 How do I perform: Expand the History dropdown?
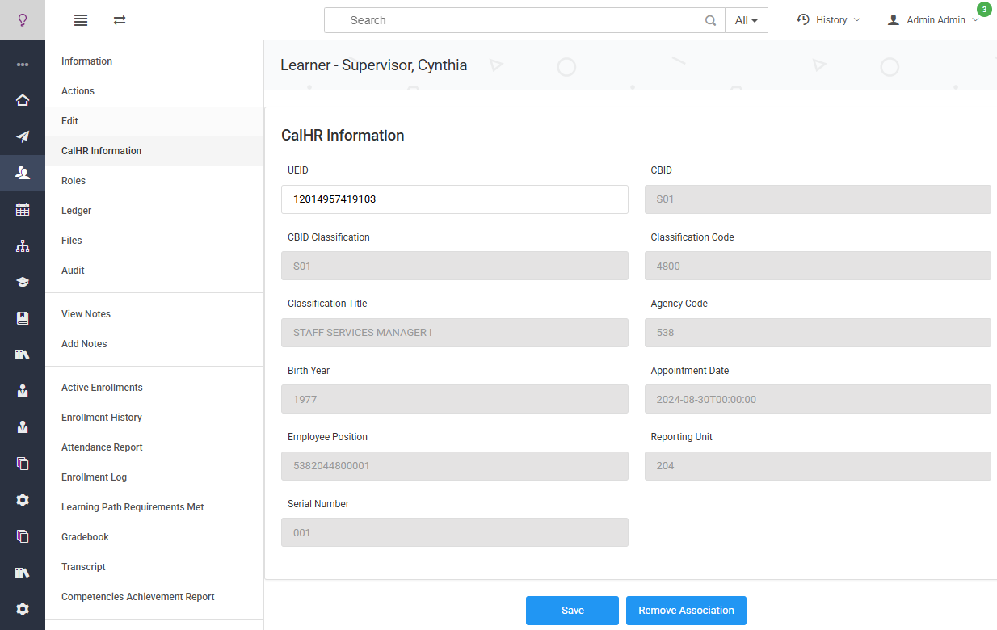[828, 19]
